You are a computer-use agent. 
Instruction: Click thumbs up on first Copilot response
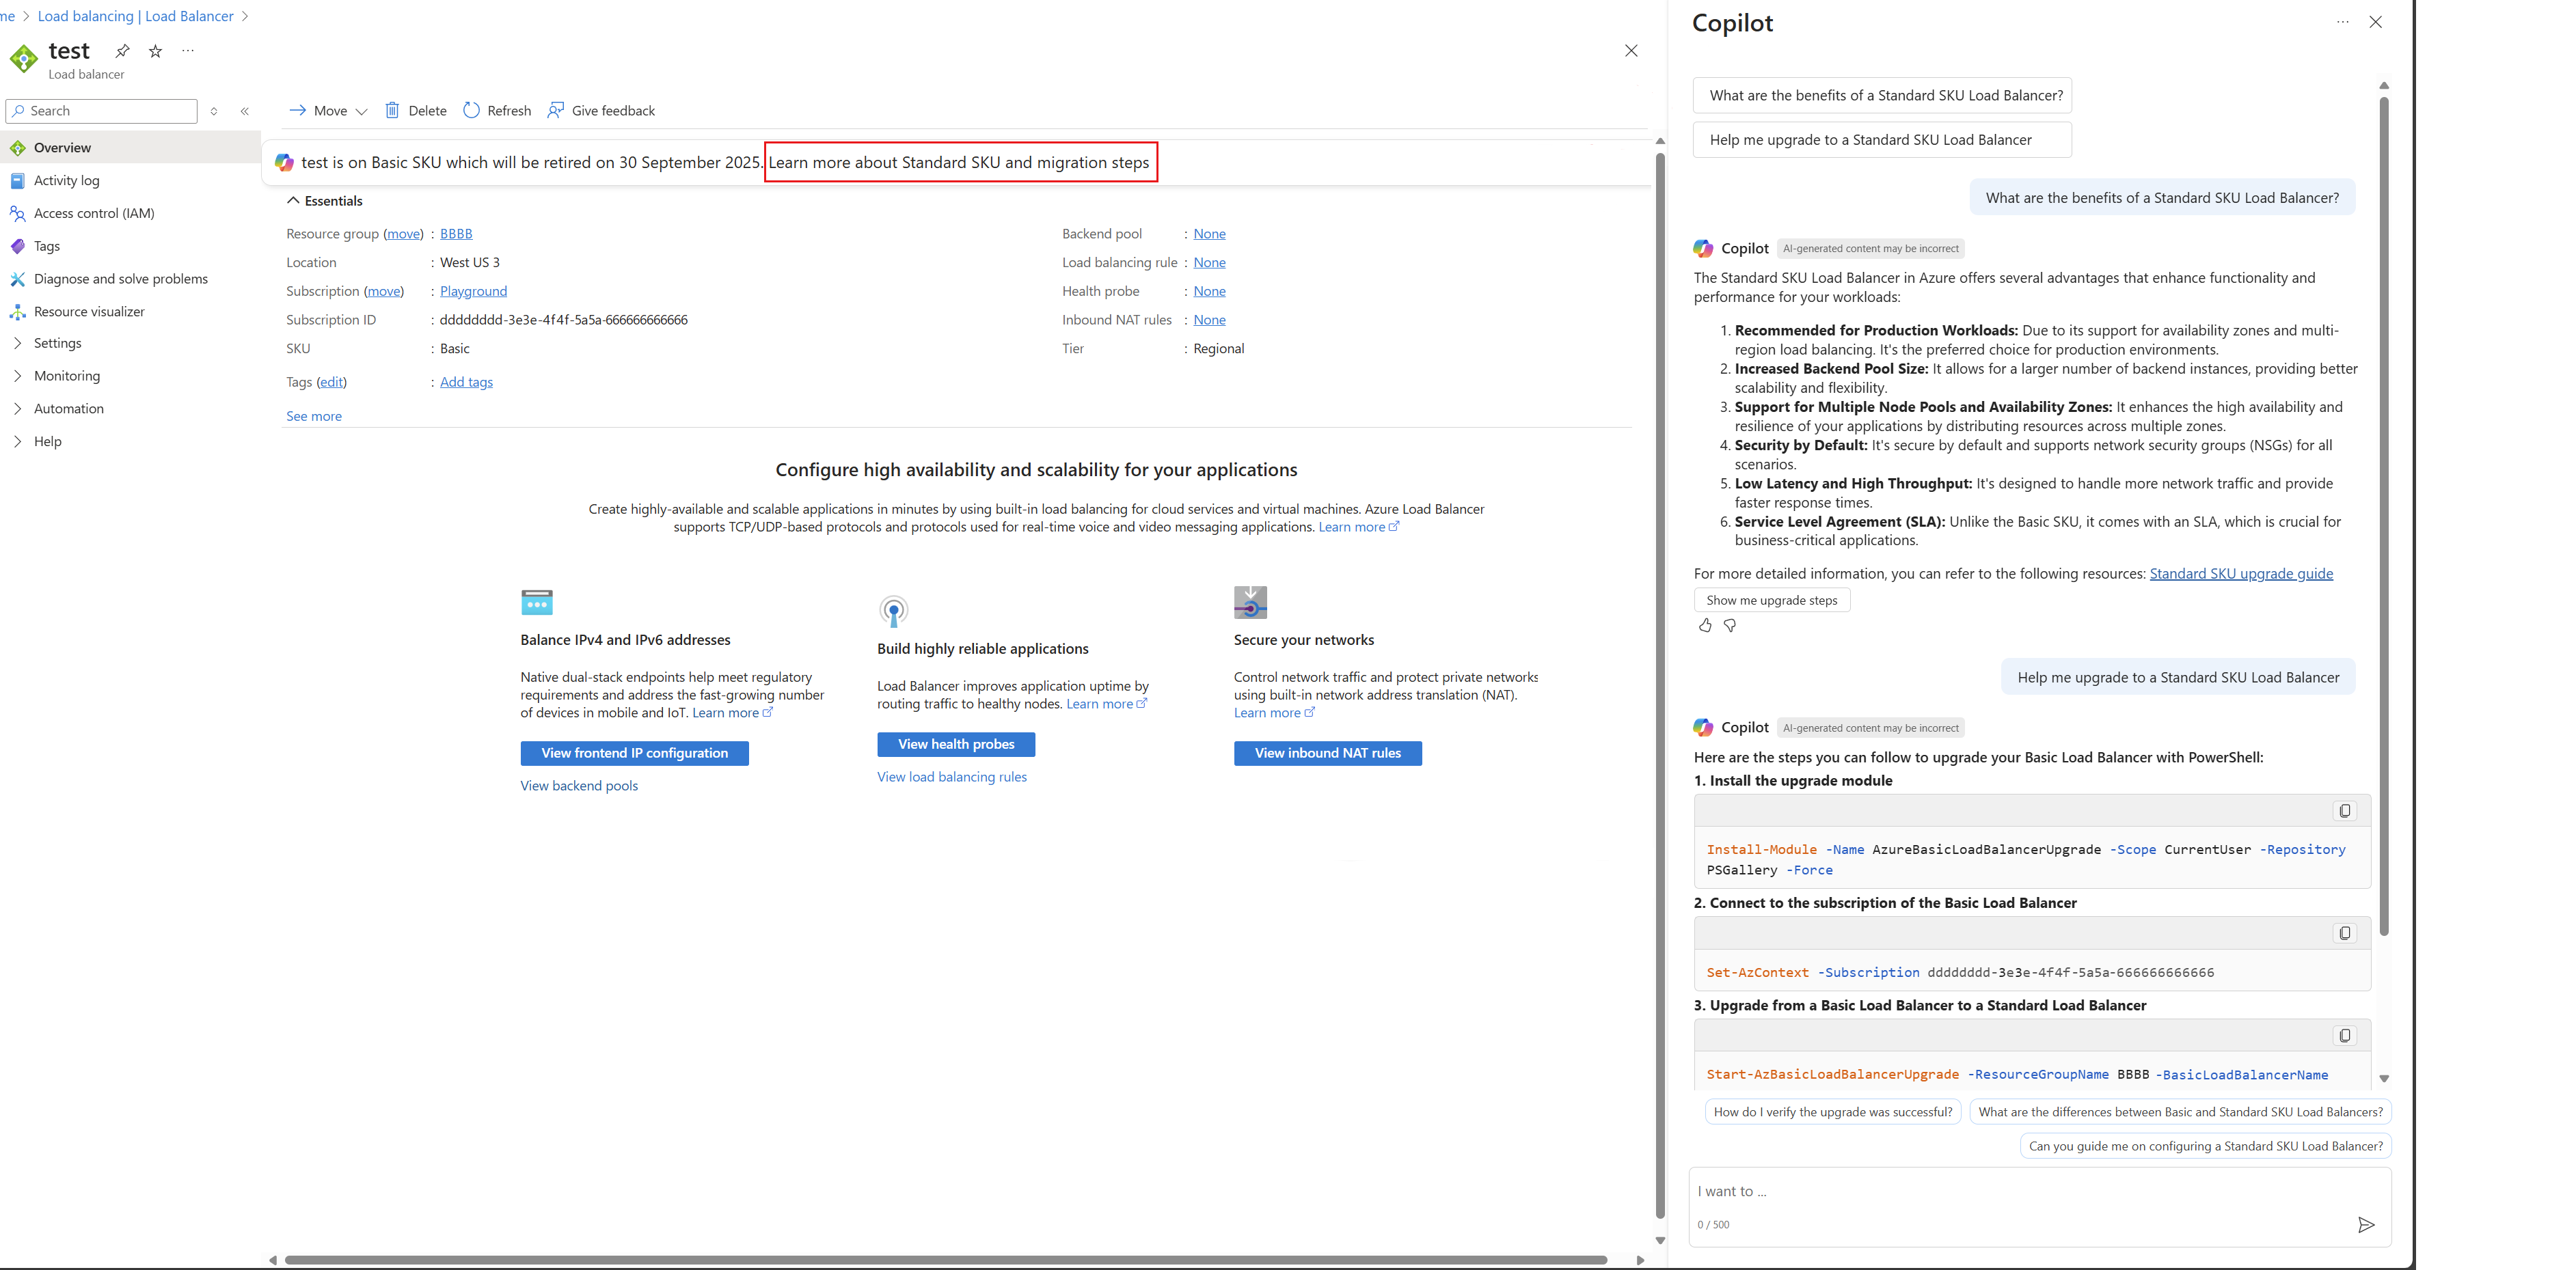(x=1705, y=626)
